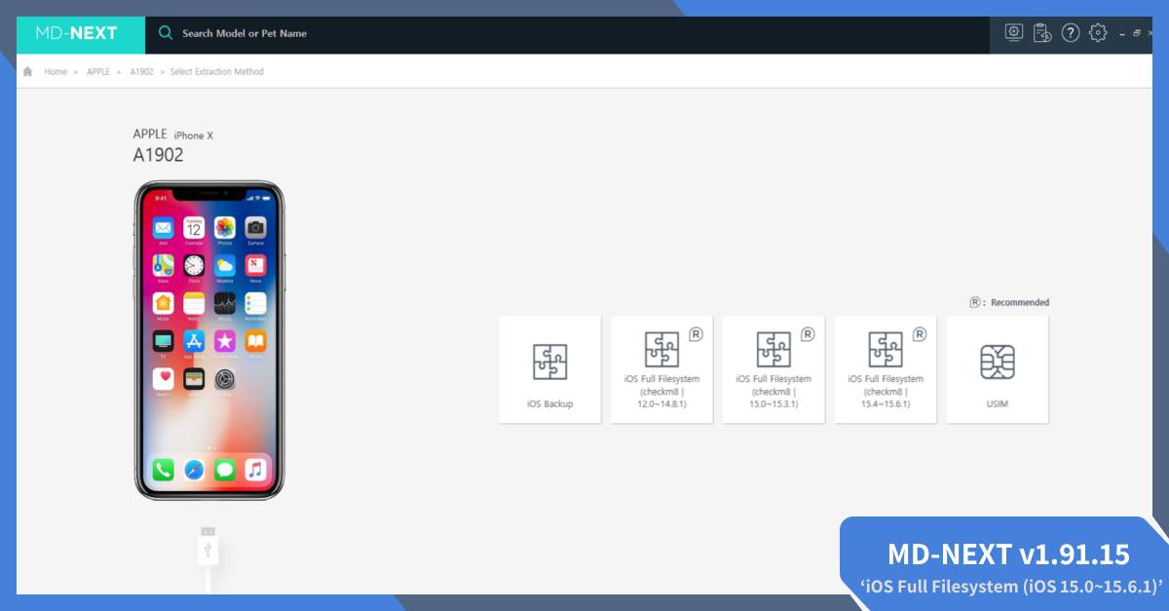Select the iOS Backup extraction method
Screen dimensions: 1169x611
[x=549, y=369]
